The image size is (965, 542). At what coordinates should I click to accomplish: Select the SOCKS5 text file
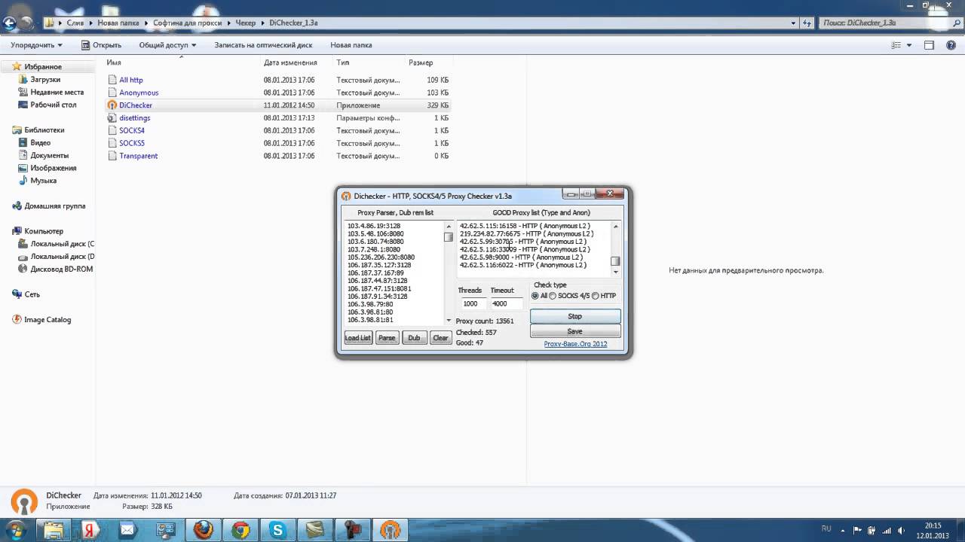(x=131, y=143)
